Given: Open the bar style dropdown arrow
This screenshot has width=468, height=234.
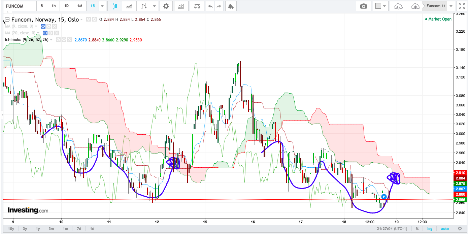Looking at the screenshot, I should [154, 6].
